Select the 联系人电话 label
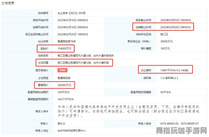 144,124
